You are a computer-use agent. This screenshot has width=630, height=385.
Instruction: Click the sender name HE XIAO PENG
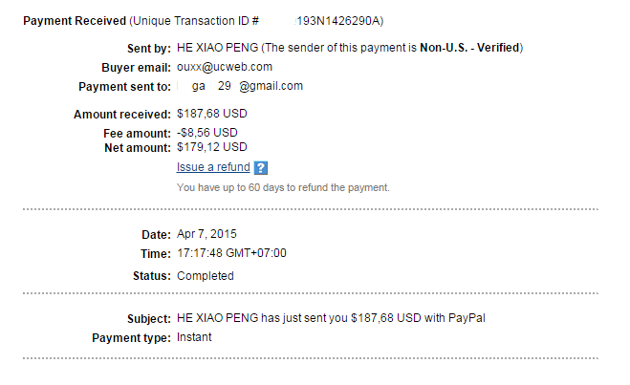coord(217,48)
